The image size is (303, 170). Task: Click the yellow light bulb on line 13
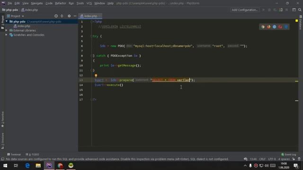click(x=96, y=76)
